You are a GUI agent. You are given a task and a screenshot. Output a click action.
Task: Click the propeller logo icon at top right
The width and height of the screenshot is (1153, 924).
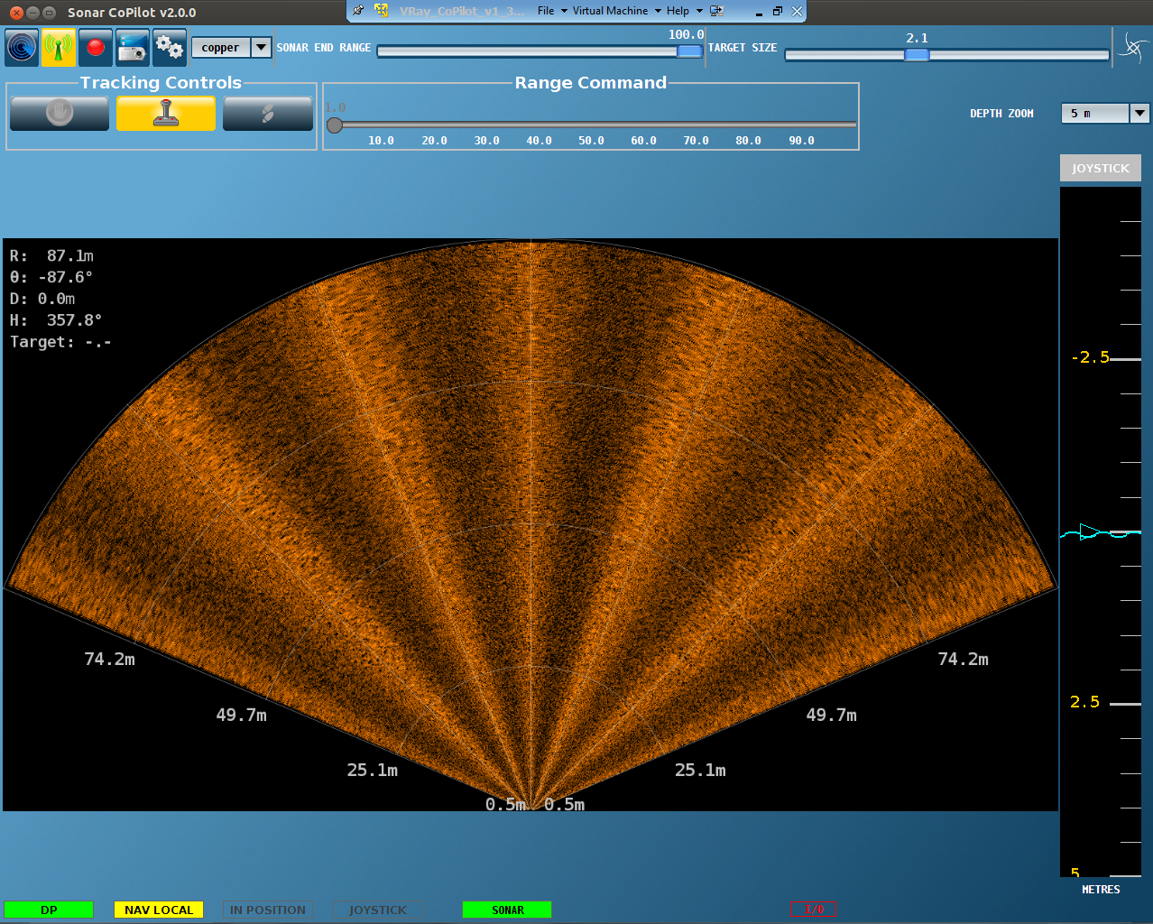[x=1133, y=47]
